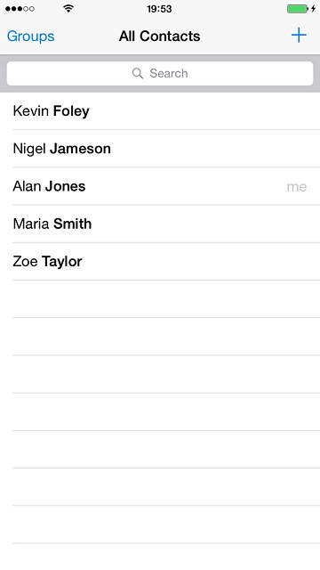View Alan Jones contact card

pos(160,186)
